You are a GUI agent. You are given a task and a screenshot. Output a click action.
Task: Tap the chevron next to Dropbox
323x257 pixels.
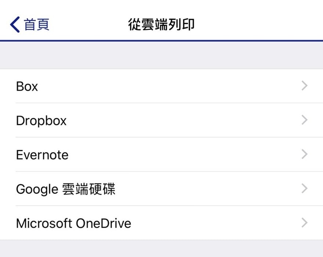click(x=304, y=120)
